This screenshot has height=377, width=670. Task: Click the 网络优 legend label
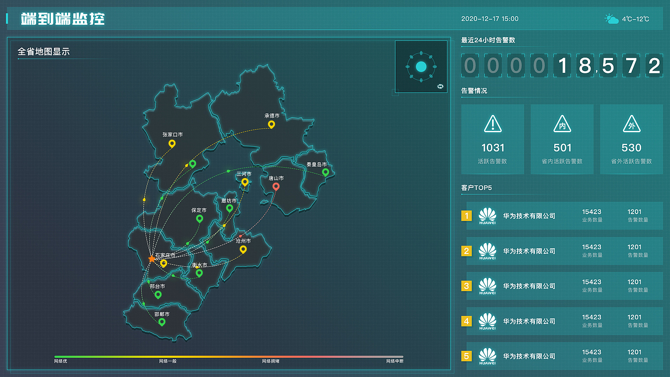(61, 361)
